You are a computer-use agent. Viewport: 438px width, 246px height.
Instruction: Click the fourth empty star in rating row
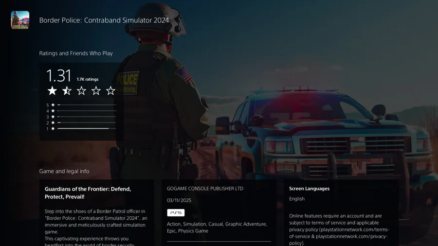(96, 90)
